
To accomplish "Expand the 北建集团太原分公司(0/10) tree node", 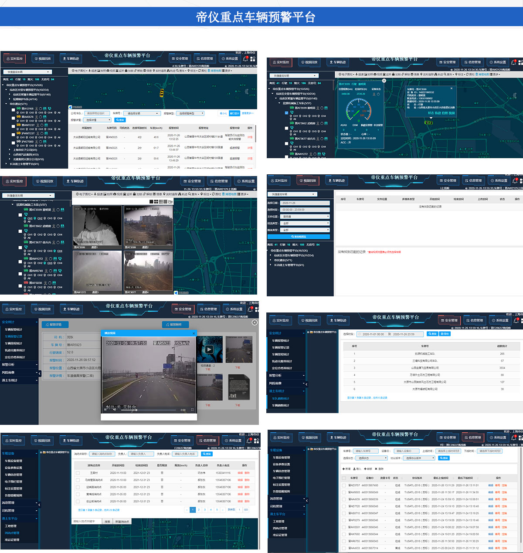I will pyautogui.click(x=9, y=159).
